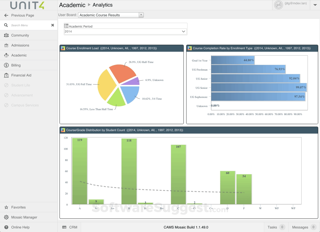This screenshot has width=320, height=232.
Task: Open the CRM panel at the bottom
Action: tap(69, 227)
